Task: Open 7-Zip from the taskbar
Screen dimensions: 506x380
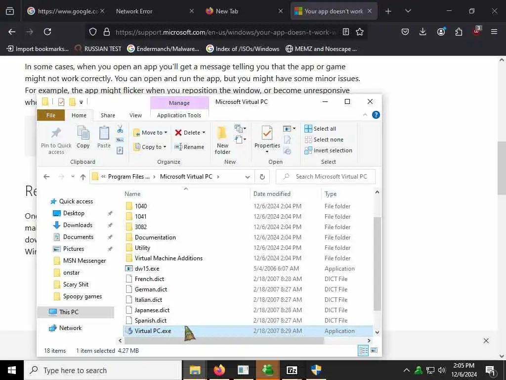Action: tap(292, 370)
